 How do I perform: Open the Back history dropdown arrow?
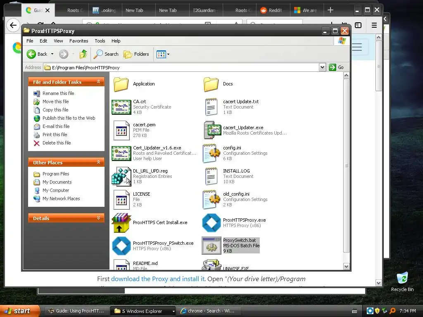pyautogui.click(x=52, y=54)
